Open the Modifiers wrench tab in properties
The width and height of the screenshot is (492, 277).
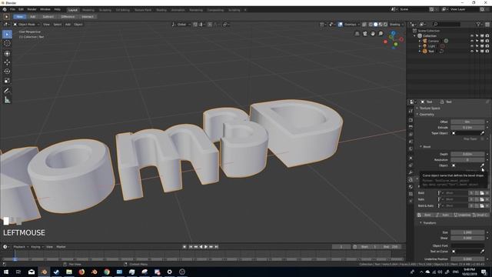coord(411,172)
